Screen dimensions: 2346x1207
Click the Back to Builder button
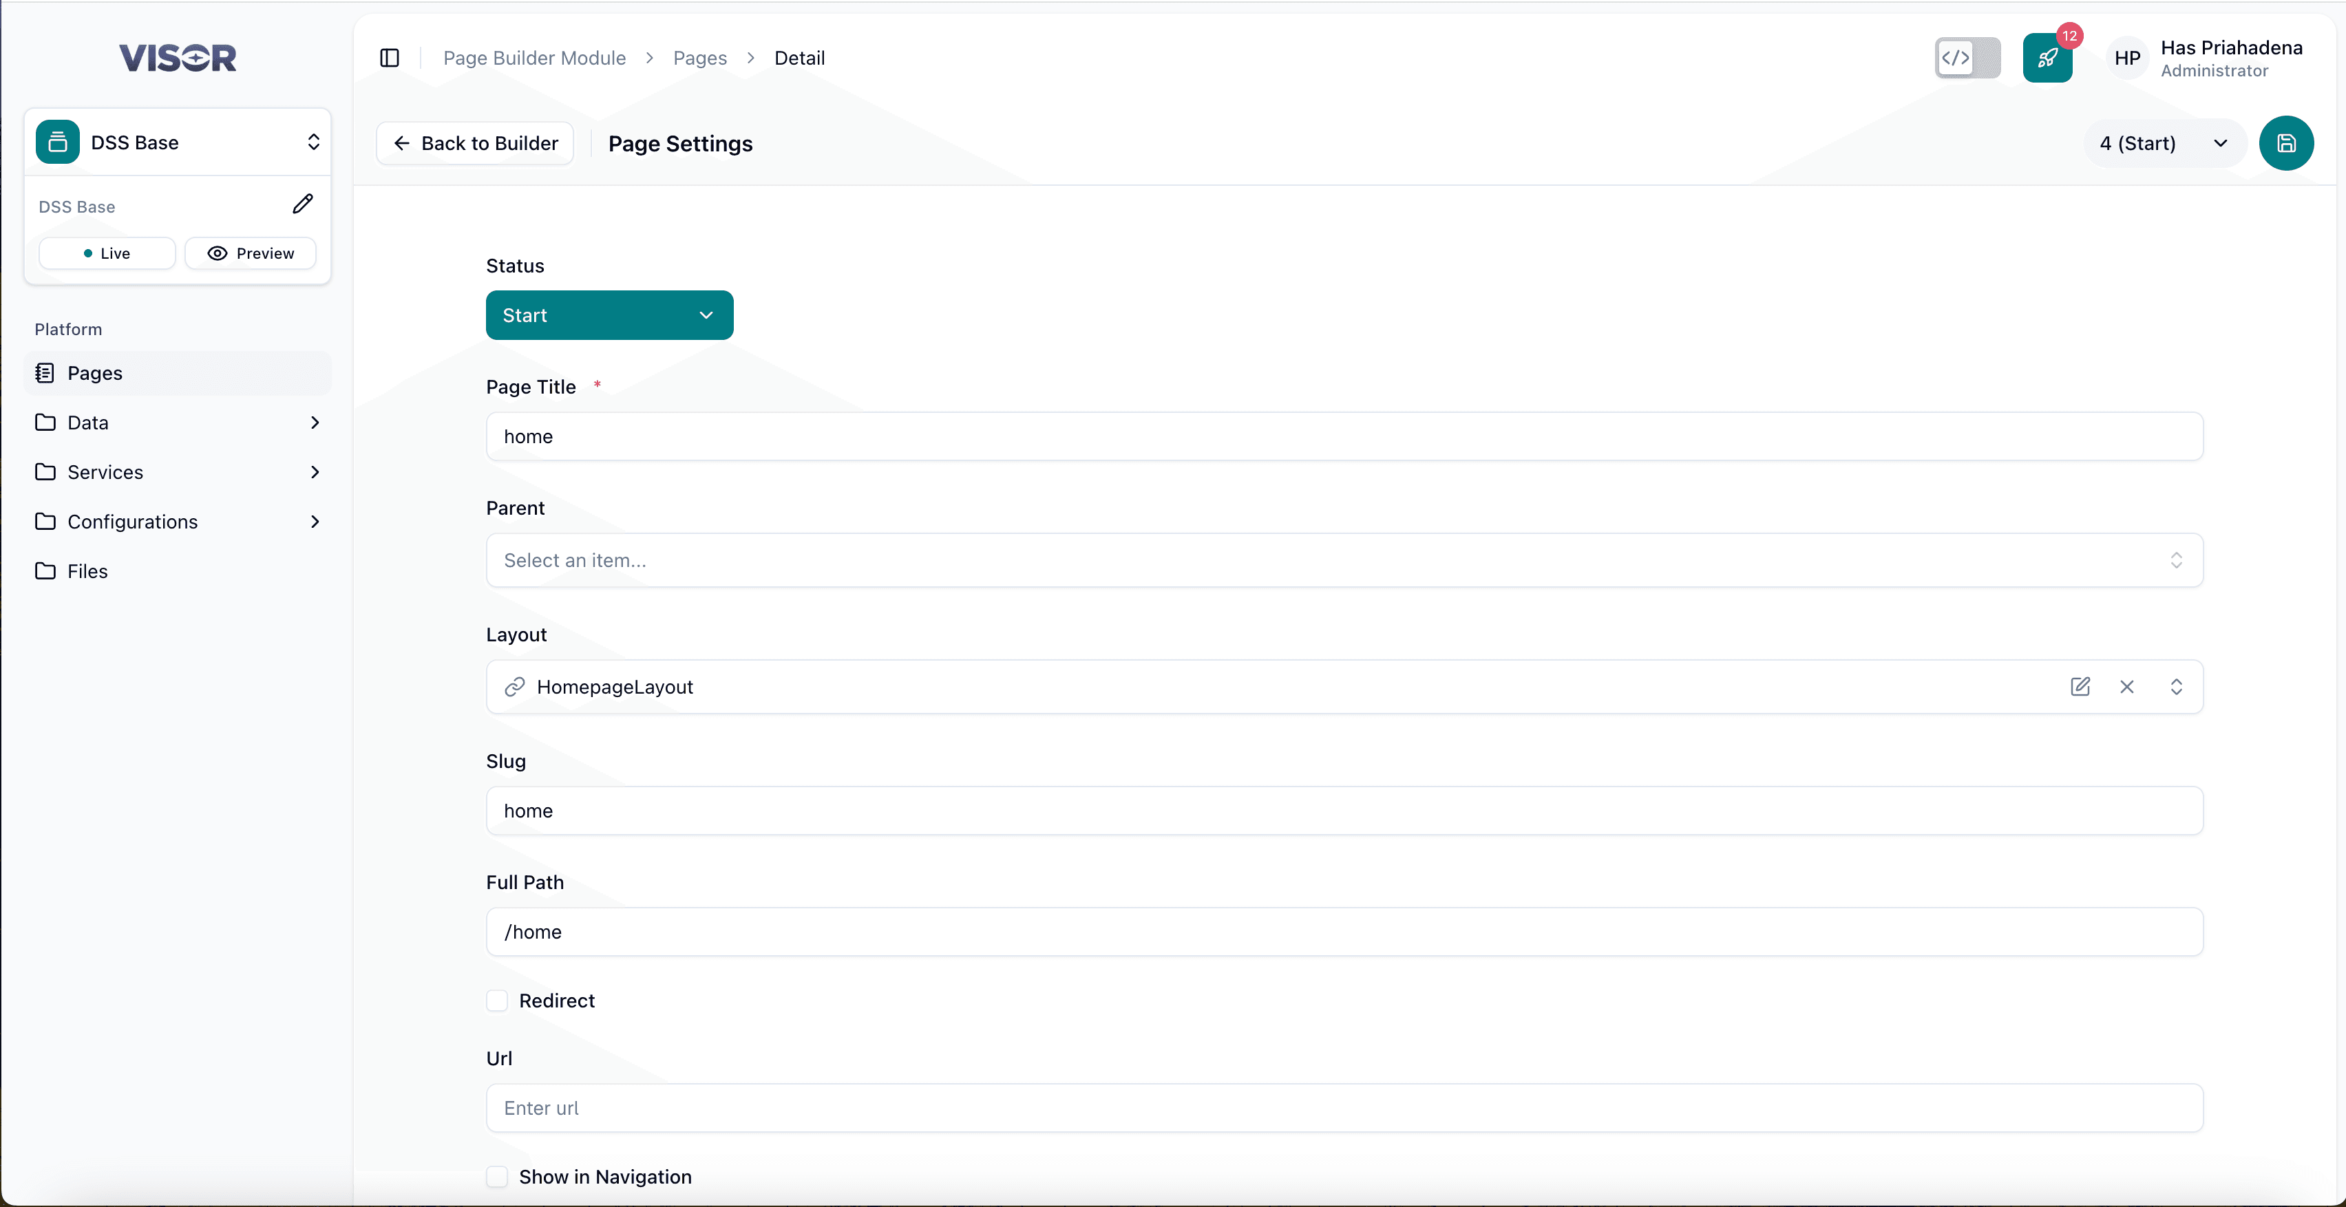(474, 143)
